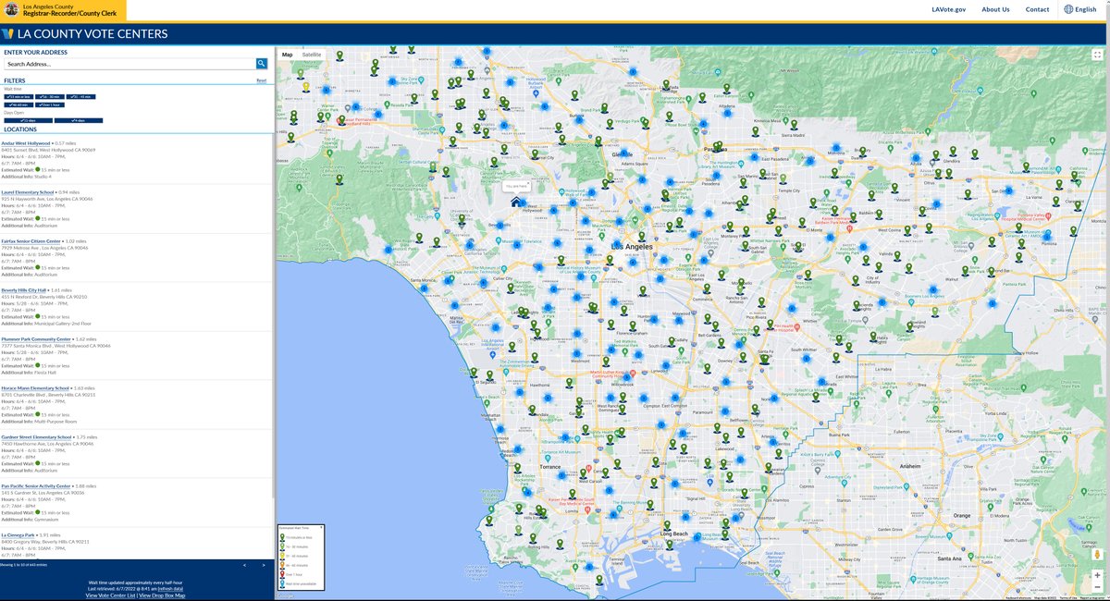
Task: Click the LA County Vote Centers checkmark logo
Action: click(x=8, y=34)
